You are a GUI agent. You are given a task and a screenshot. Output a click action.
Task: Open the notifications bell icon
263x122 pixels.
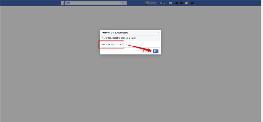[186, 3]
